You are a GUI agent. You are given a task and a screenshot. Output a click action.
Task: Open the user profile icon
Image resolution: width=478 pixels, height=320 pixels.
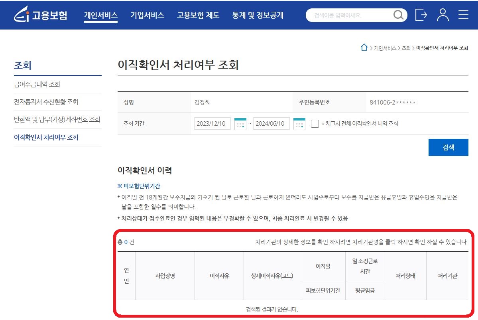click(443, 15)
